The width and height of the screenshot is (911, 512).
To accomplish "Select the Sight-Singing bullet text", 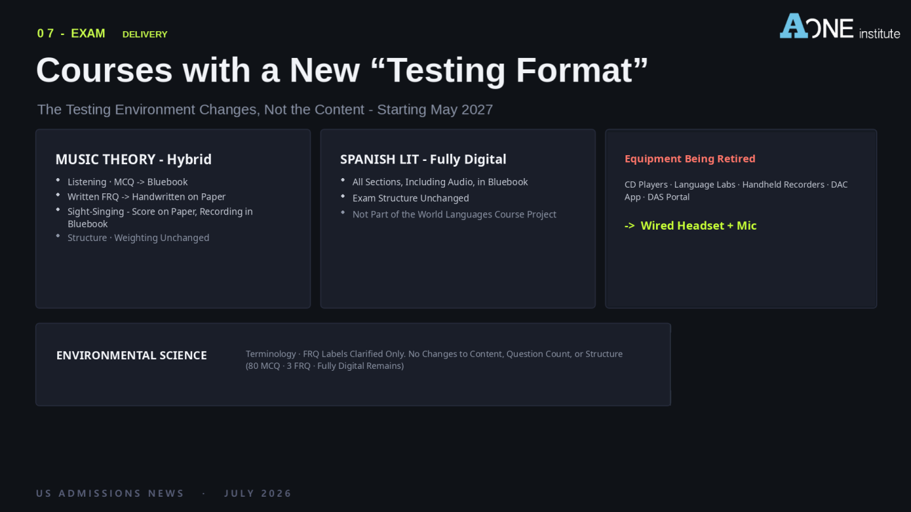I will (160, 218).
